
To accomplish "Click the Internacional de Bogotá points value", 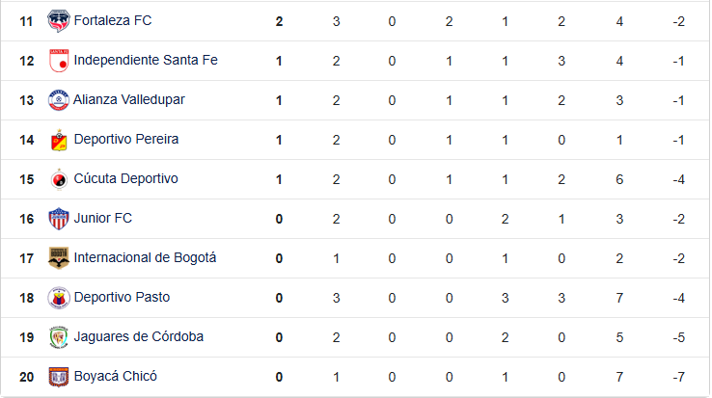I will pyautogui.click(x=279, y=258).
